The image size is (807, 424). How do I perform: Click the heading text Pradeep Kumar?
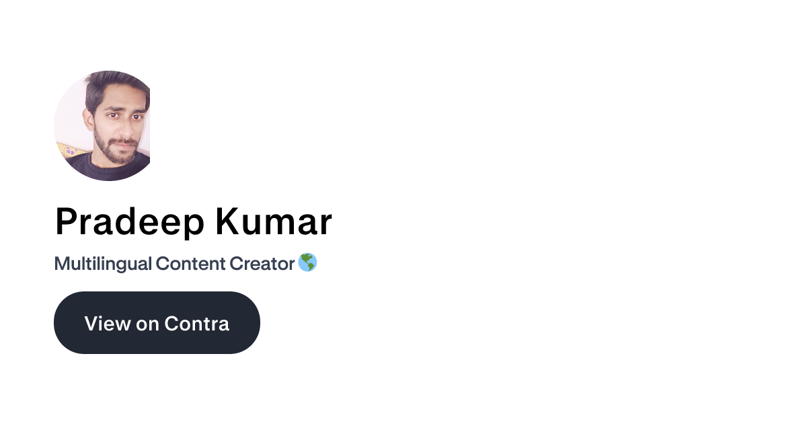193,222
